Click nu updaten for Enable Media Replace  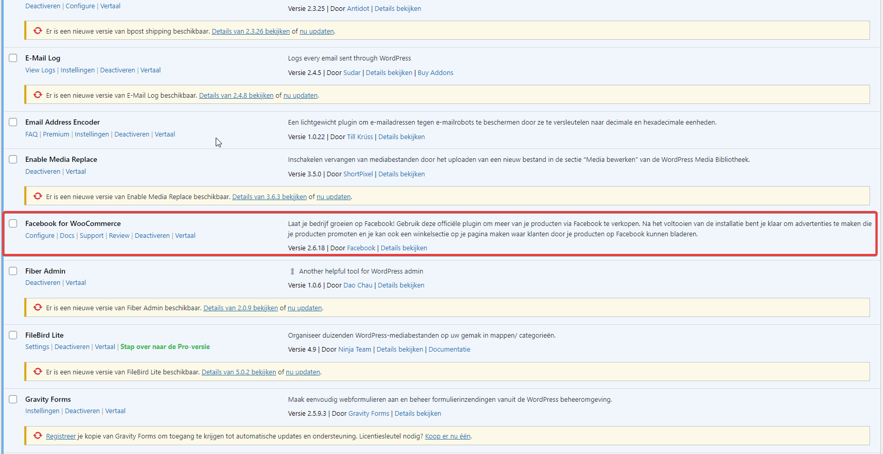point(334,197)
